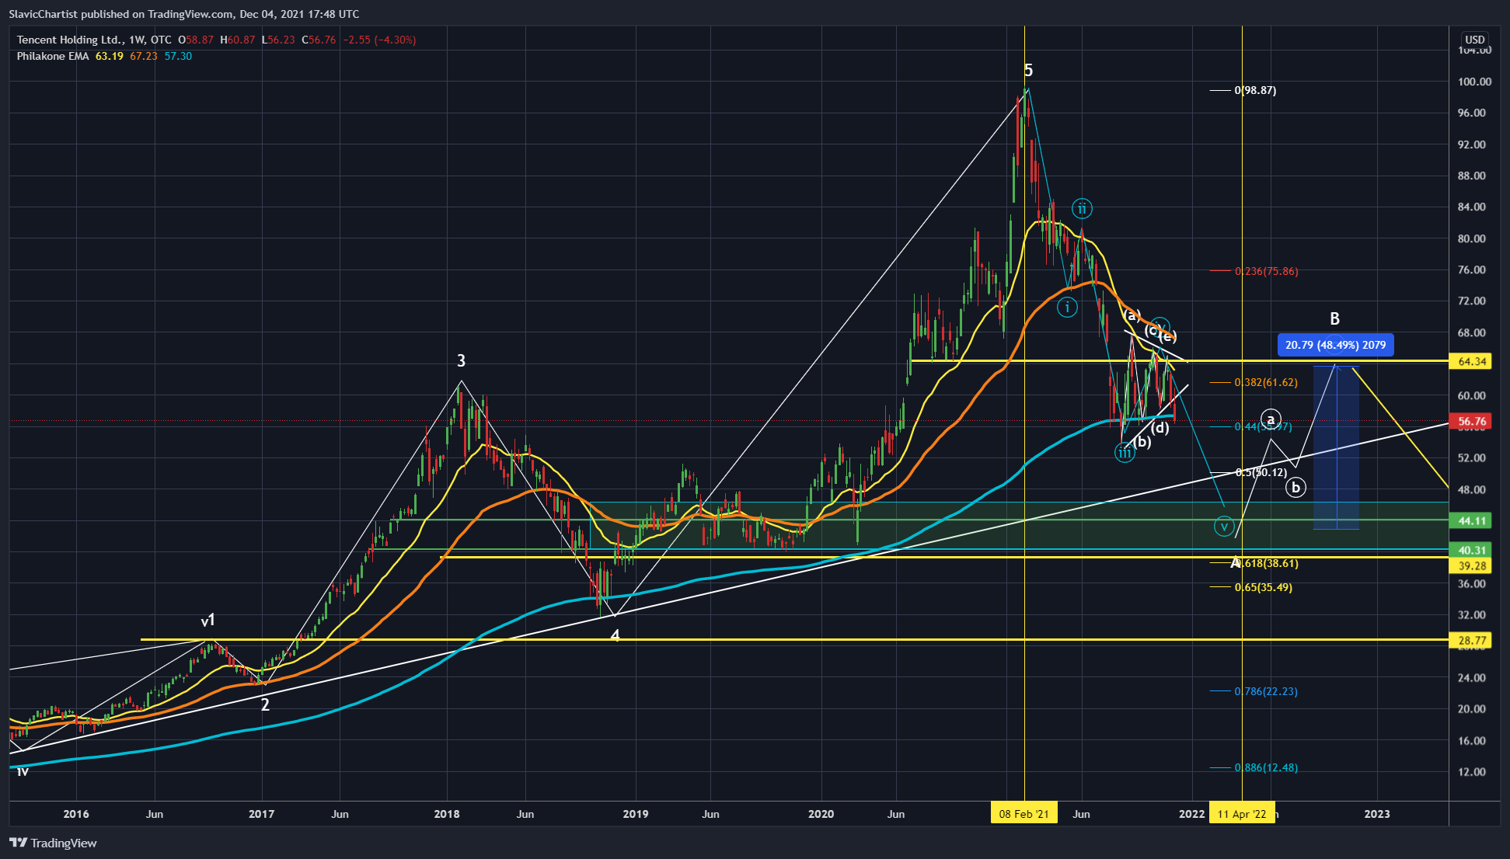The image size is (1510, 859).
Task: Click the (d) triangle wave label
Action: click(x=1160, y=427)
